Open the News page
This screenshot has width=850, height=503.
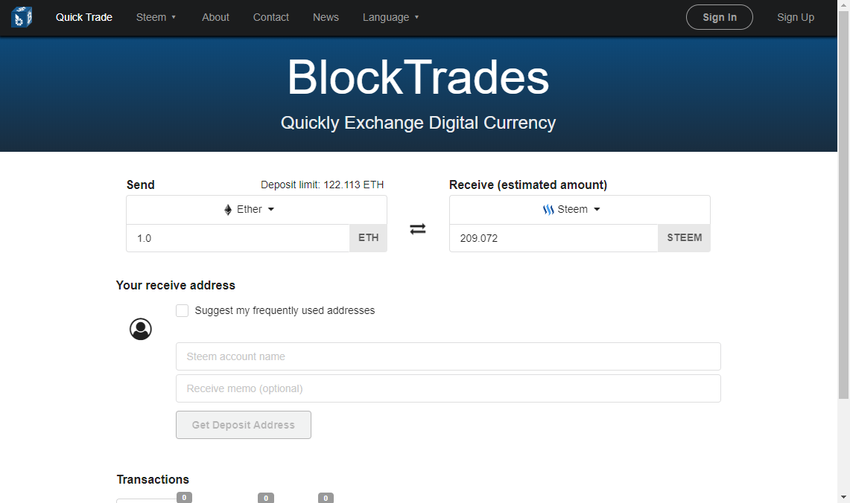326,17
